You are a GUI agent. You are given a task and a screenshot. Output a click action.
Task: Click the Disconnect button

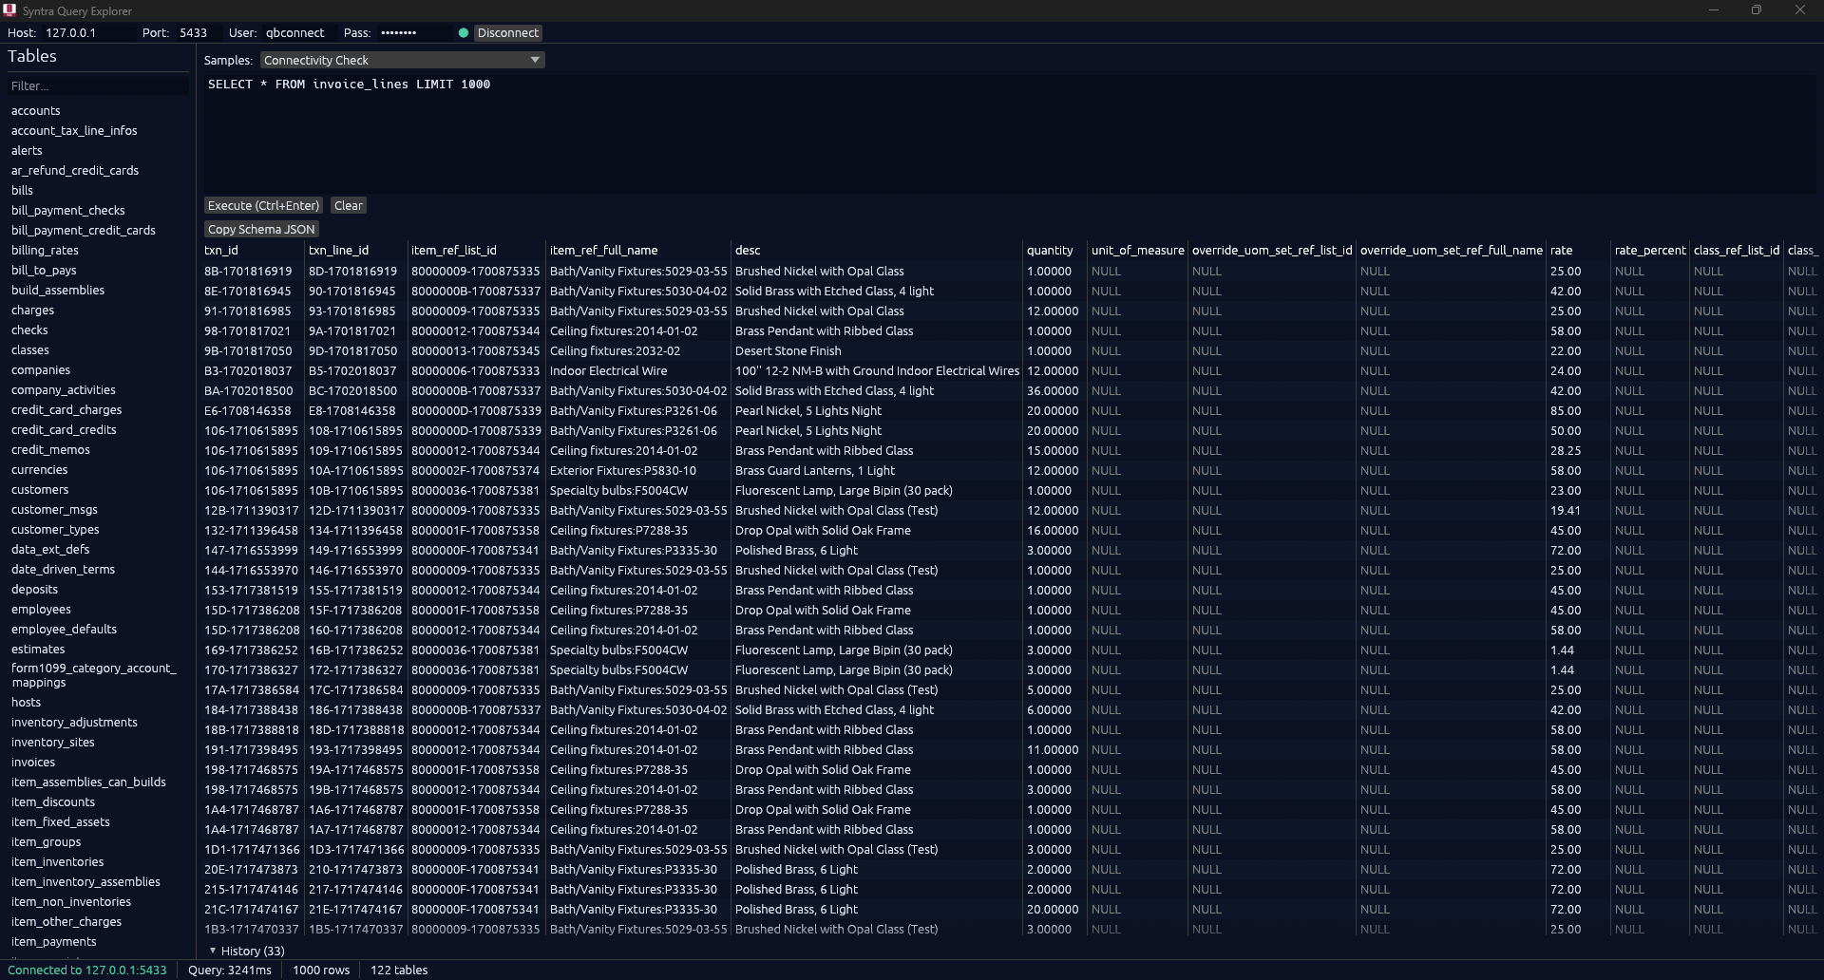tap(509, 32)
